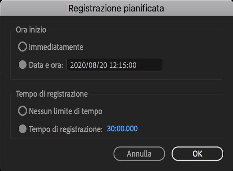Select the Immediatamente radio button
The width and height of the screenshot is (233, 171).
(x=23, y=47)
